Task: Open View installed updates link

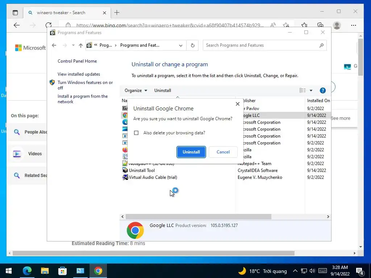Action: coord(79,74)
